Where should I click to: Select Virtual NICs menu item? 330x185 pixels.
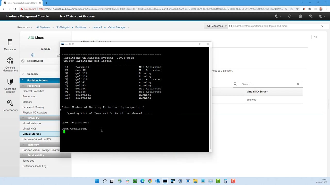(29, 128)
